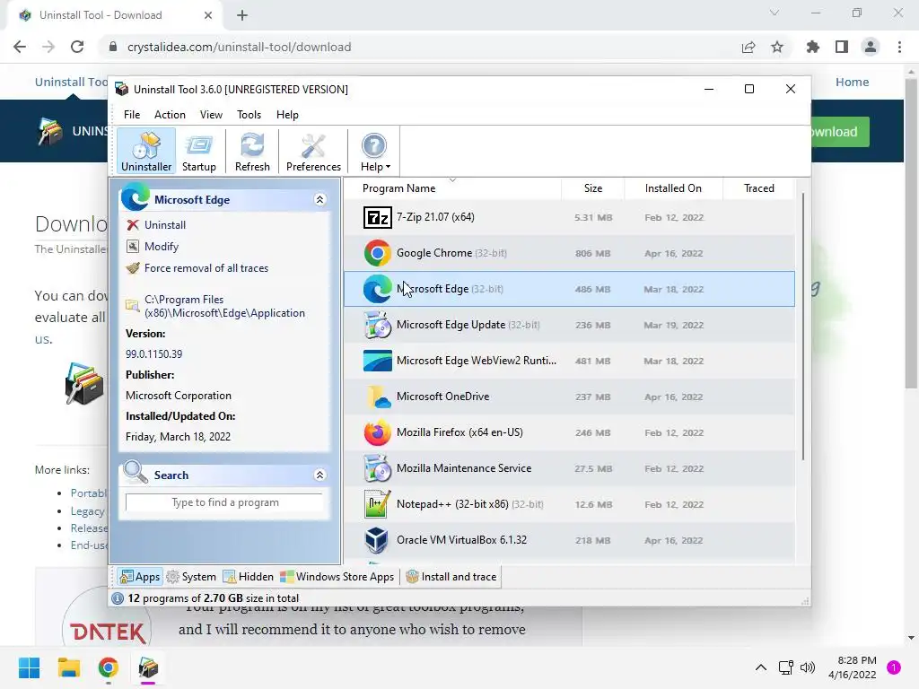This screenshot has height=689, width=919.
Task: Click the Apr 16, 2022 date for Google Chrome
Action: pyautogui.click(x=673, y=254)
